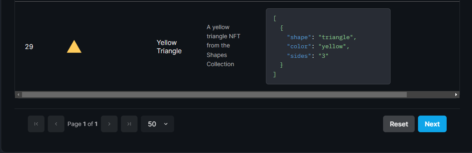Click the empty scrollbar track beside the thumb

(x=430, y=94)
